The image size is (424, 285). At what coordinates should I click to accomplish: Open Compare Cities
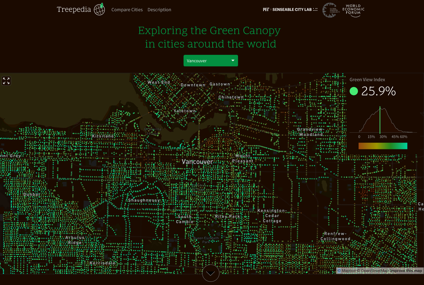click(127, 10)
